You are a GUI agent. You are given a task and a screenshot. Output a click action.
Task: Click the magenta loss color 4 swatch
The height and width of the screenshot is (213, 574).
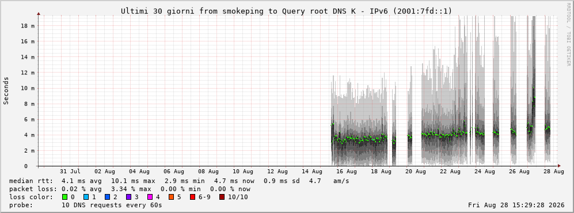[x=150, y=197]
